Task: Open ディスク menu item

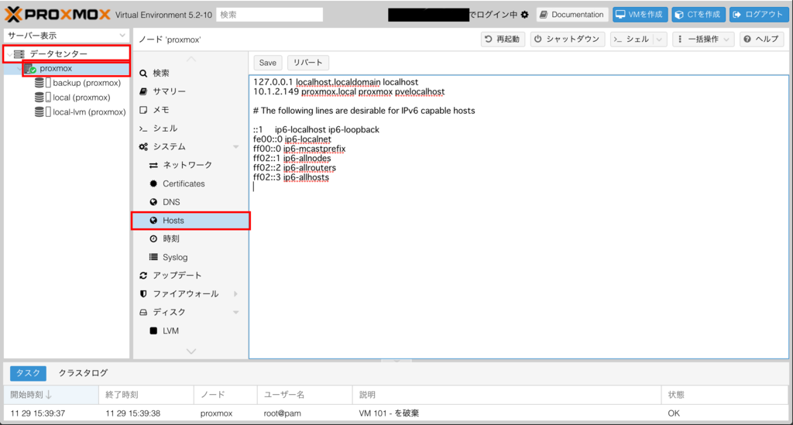Action: click(x=191, y=312)
